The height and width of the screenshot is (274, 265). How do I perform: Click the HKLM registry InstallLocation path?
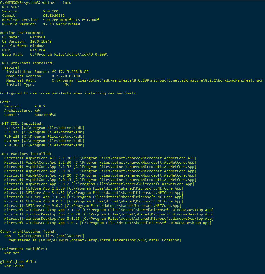[110, 240]
